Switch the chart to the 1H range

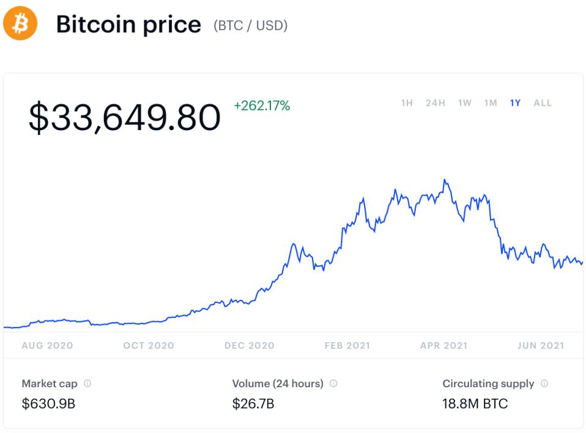[407, 103]
